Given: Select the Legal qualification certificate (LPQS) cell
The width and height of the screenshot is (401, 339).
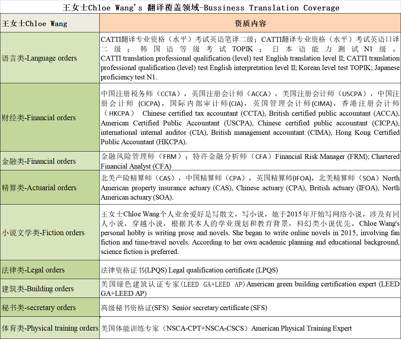Looking at the screenshot, I should pos(250,270).
